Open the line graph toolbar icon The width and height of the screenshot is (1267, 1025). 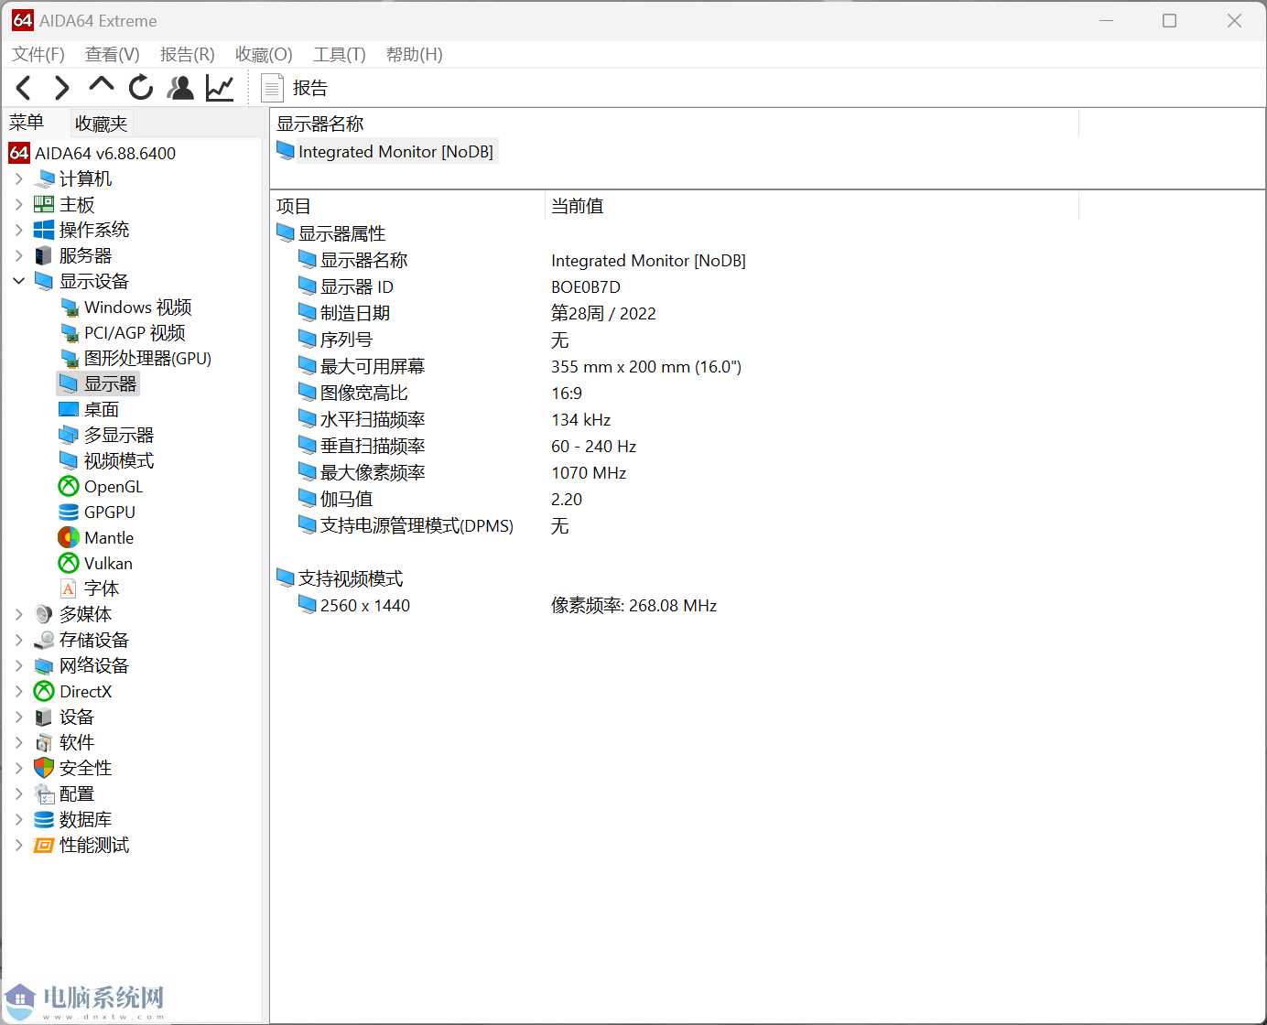pyautogui.click(x=220, y=88)
